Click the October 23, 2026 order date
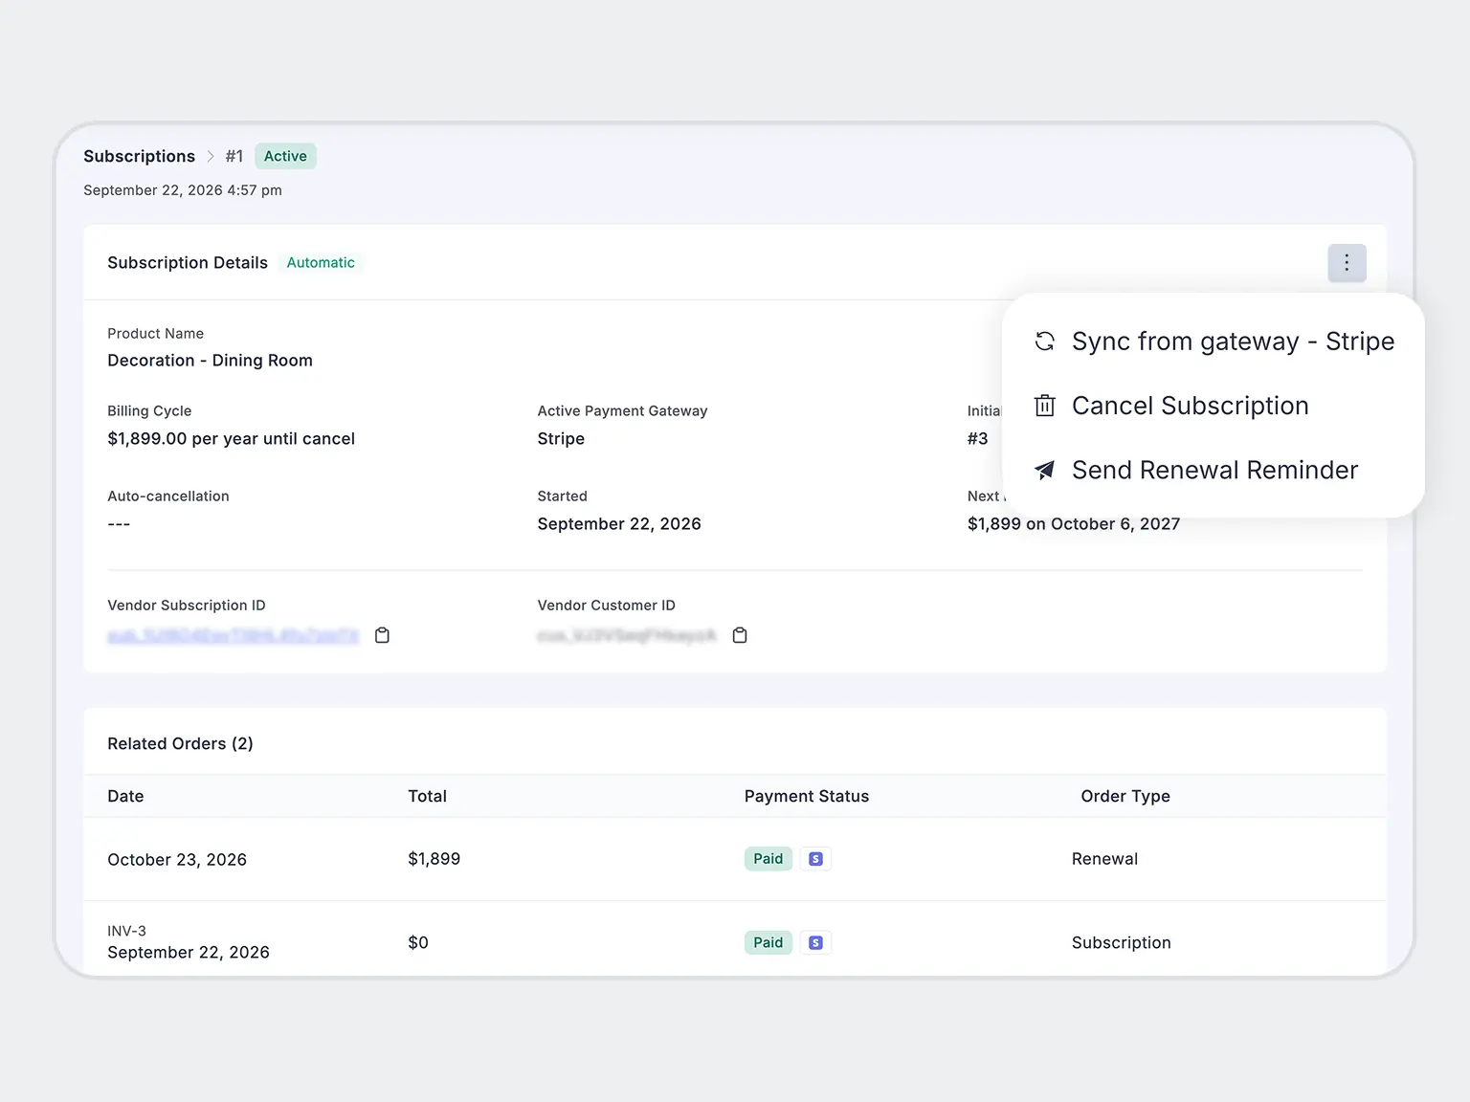 (x=177, y=859)
